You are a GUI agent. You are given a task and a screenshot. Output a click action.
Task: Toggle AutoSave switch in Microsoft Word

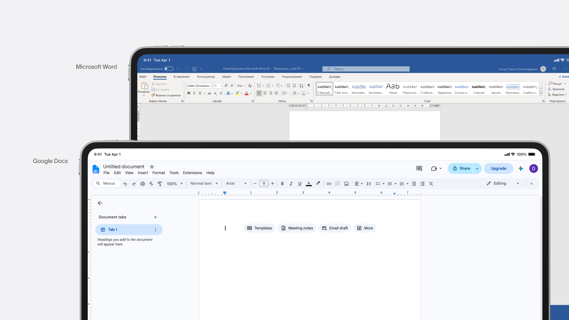[169, 69]
